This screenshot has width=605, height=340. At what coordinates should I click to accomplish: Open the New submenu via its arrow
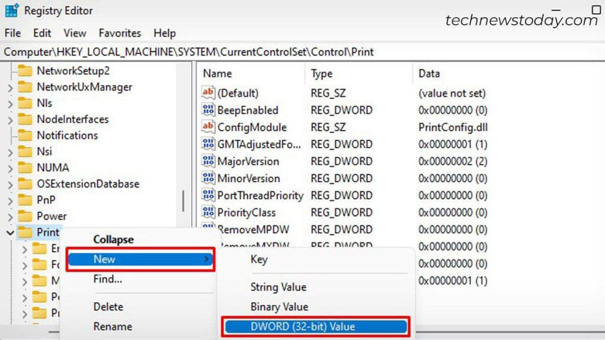[x=207, y=259]
